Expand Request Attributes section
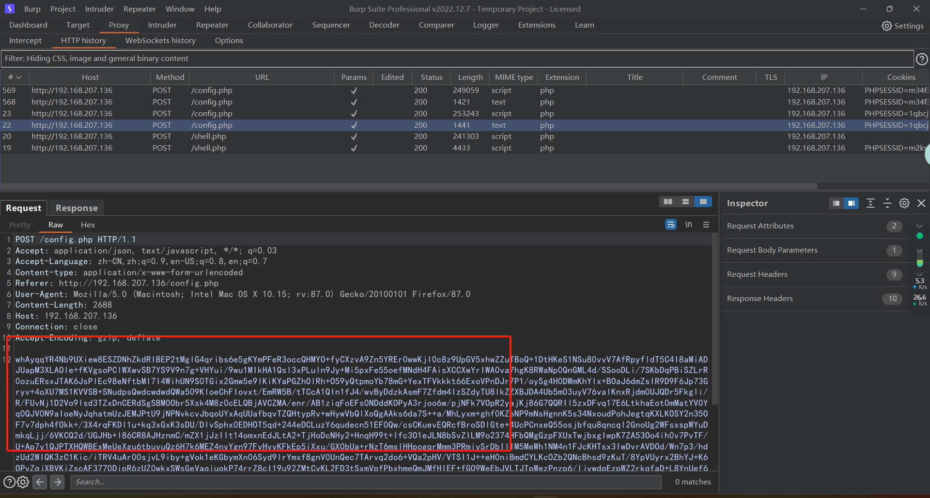The height and width of the screenshot is (498, 930). tap(919, 226)
